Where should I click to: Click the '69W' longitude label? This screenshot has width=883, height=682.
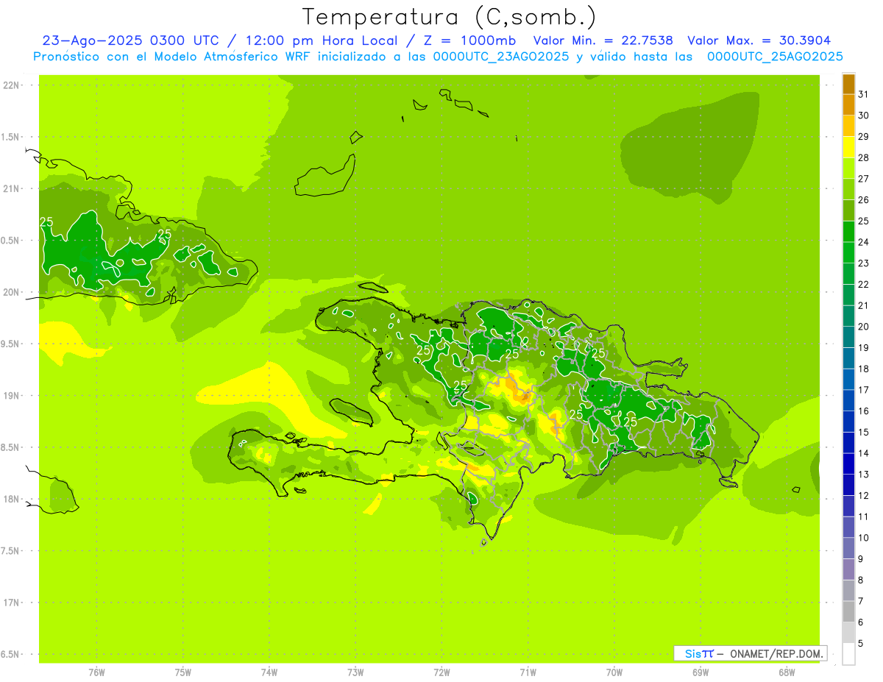[701, 672]
